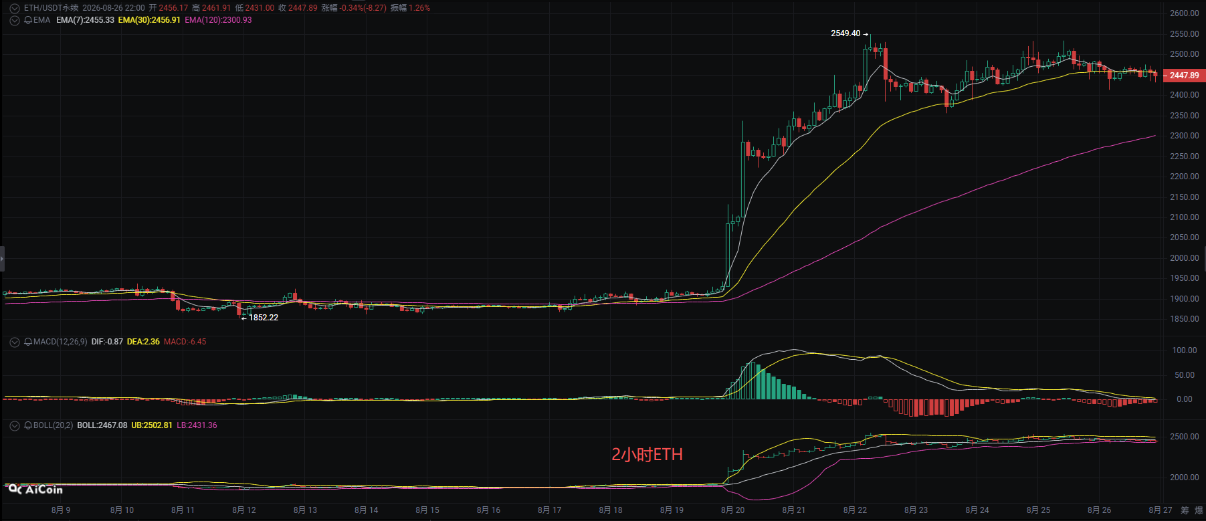Expand the collapsed right side panel handle

click(x=1204, y=258)
